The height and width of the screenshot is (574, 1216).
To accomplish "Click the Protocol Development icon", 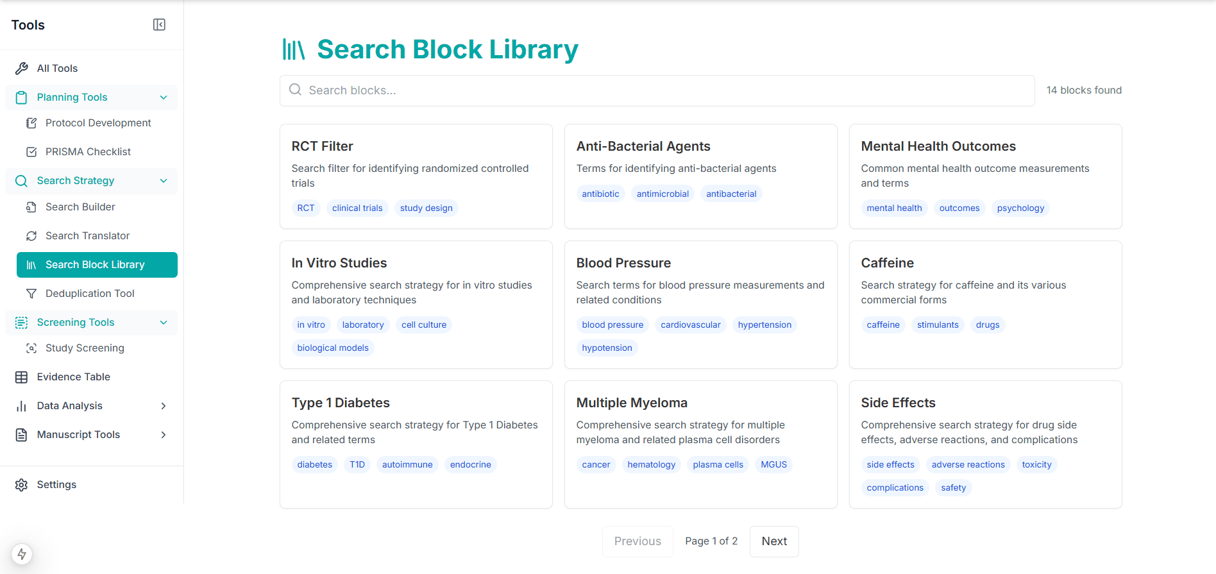I will (x=31, y=123).
